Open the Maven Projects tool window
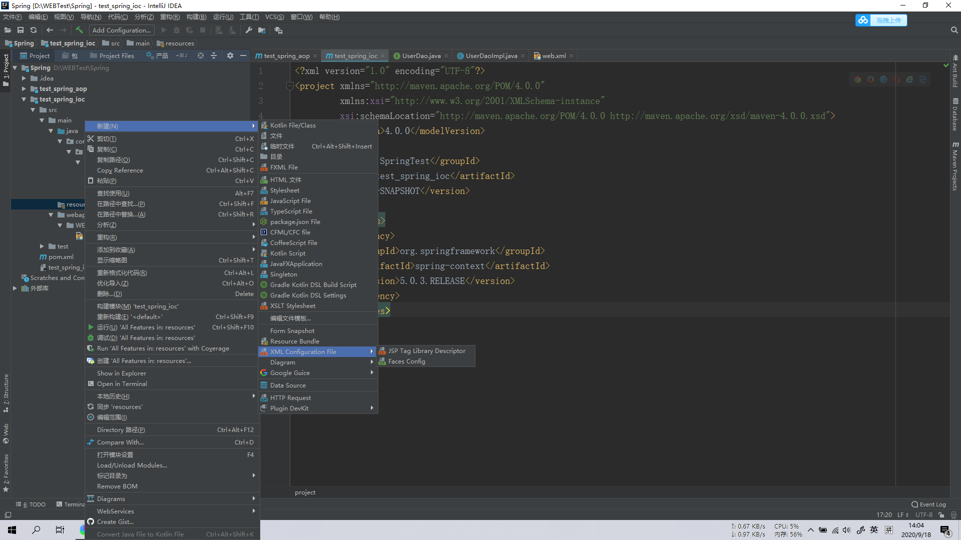Viewport: 961px width, 540px height. (x=955, y=166)
